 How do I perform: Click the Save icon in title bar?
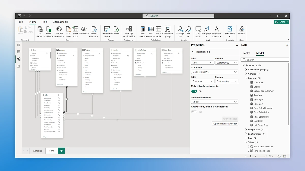point(19,16)
